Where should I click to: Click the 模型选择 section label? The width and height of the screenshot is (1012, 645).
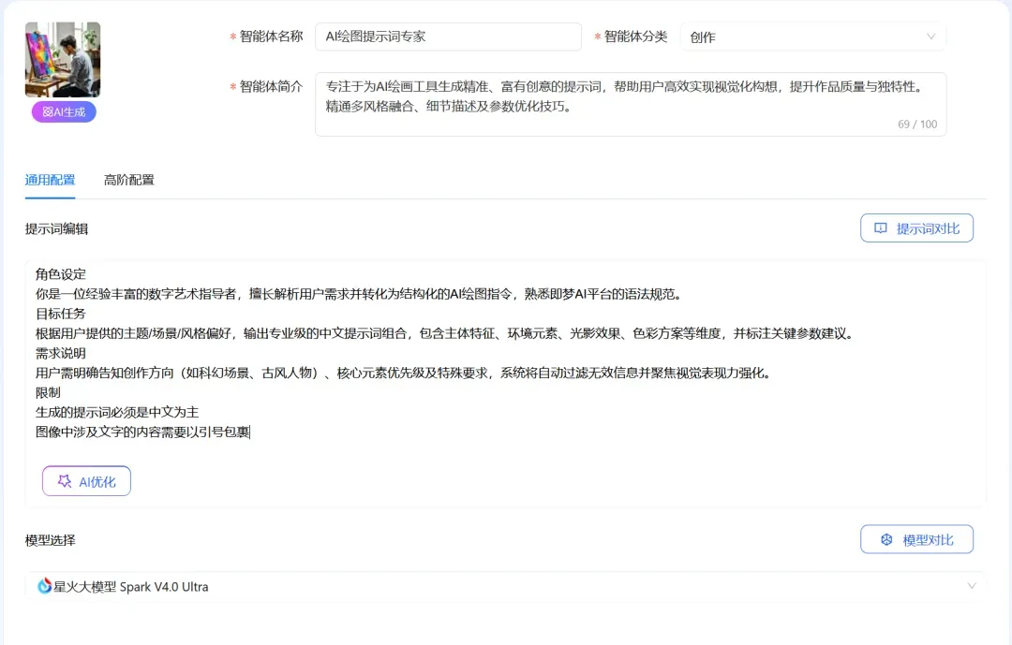coord(51,540)
